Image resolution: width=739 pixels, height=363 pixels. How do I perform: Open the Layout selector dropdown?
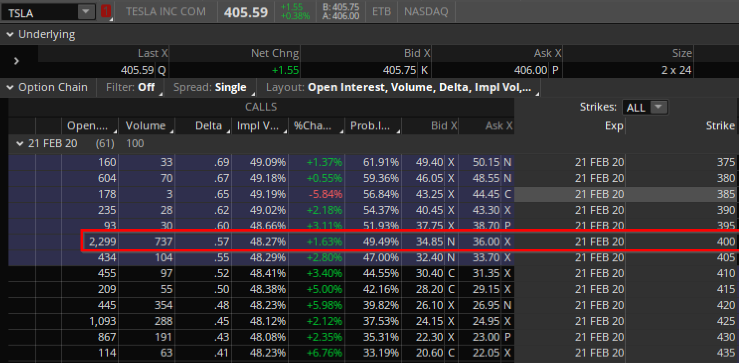pos(402,87)
